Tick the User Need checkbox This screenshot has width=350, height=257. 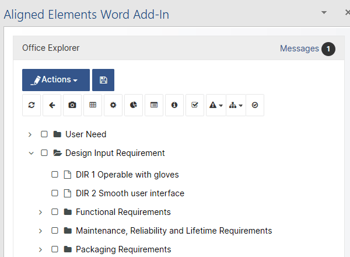[x=44, y=134]
